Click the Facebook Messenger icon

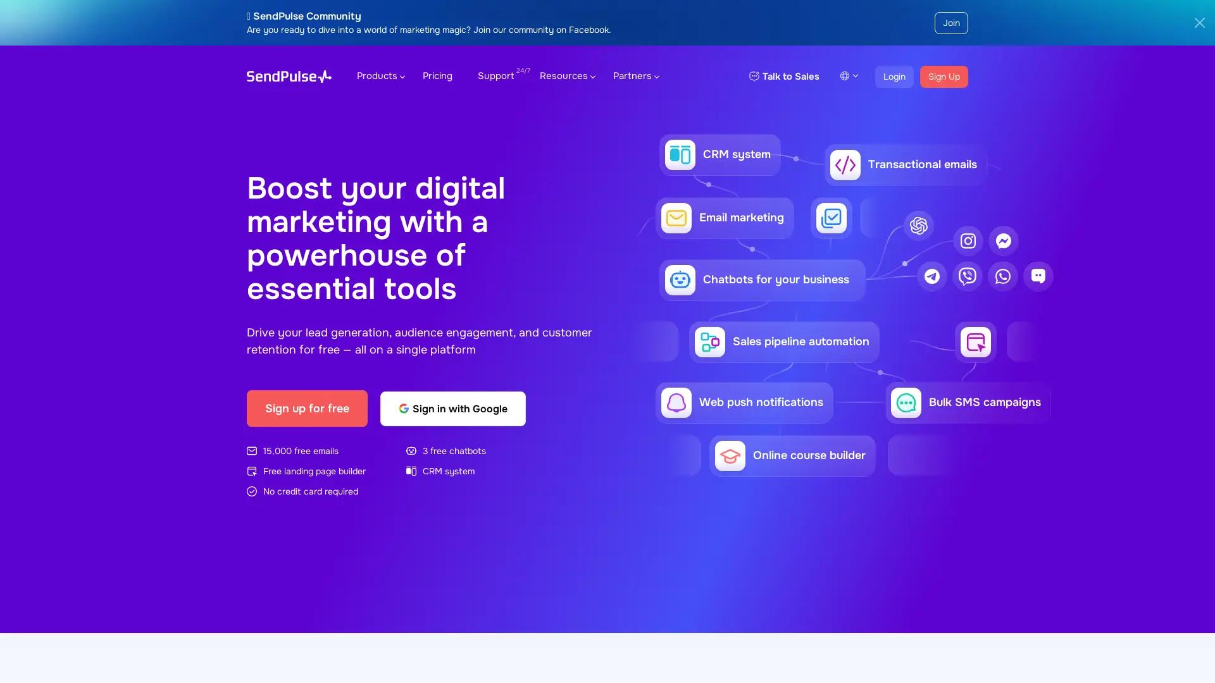tap(1002, 240)
